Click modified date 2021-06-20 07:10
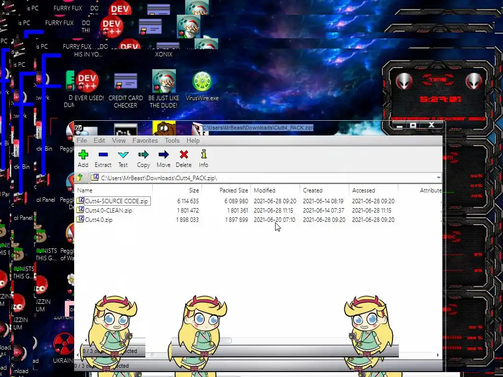 click(x=275, y=219)
